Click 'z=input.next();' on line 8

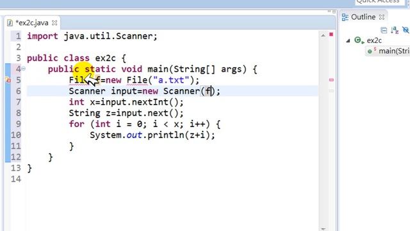point(145,113)
